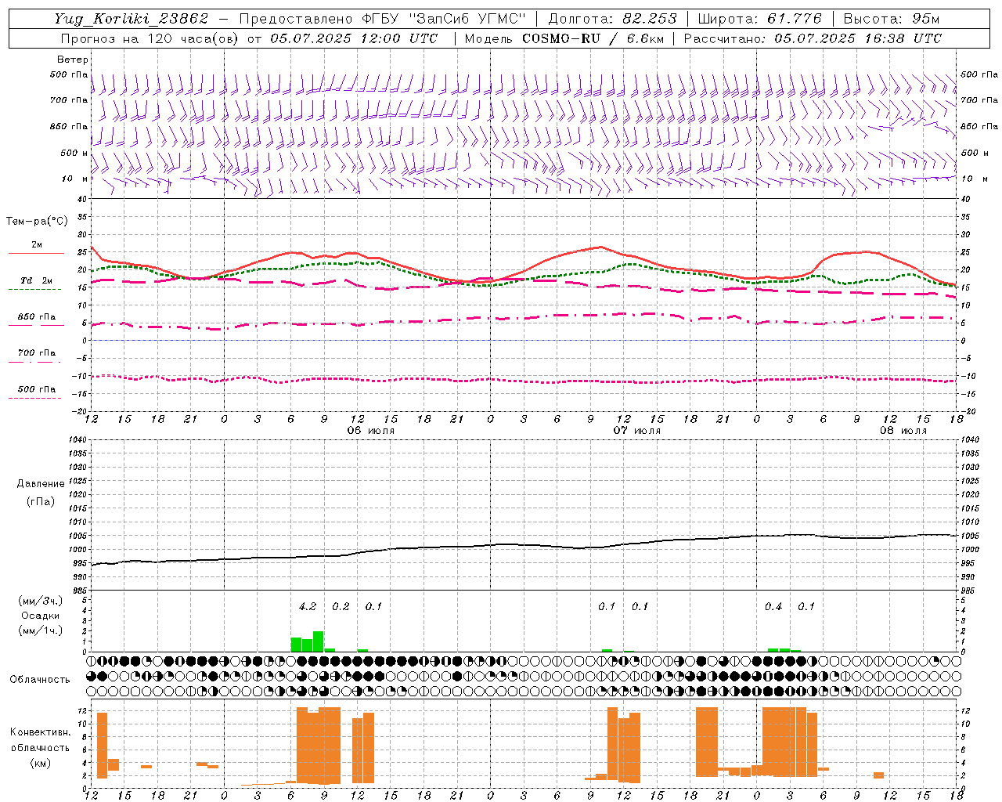Image resolution: width=1002 pixels, height=802 pixels.
Task: Click the 08 июля date label
Action: point(903,431)
